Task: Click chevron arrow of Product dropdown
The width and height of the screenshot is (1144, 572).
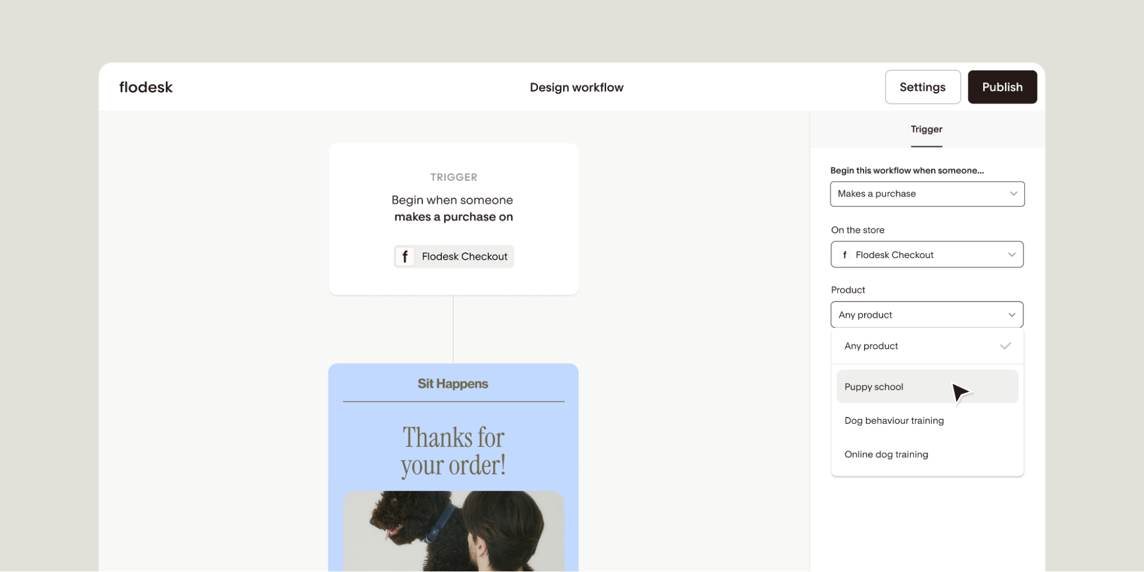Action: (1012, 315)
